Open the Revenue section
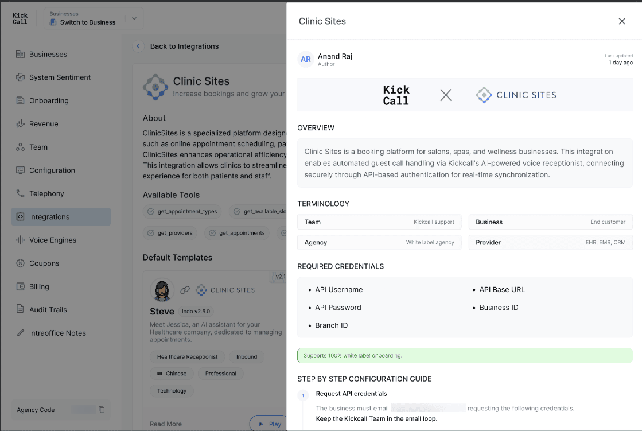The image size is (642, 431). tap(61, 124)
